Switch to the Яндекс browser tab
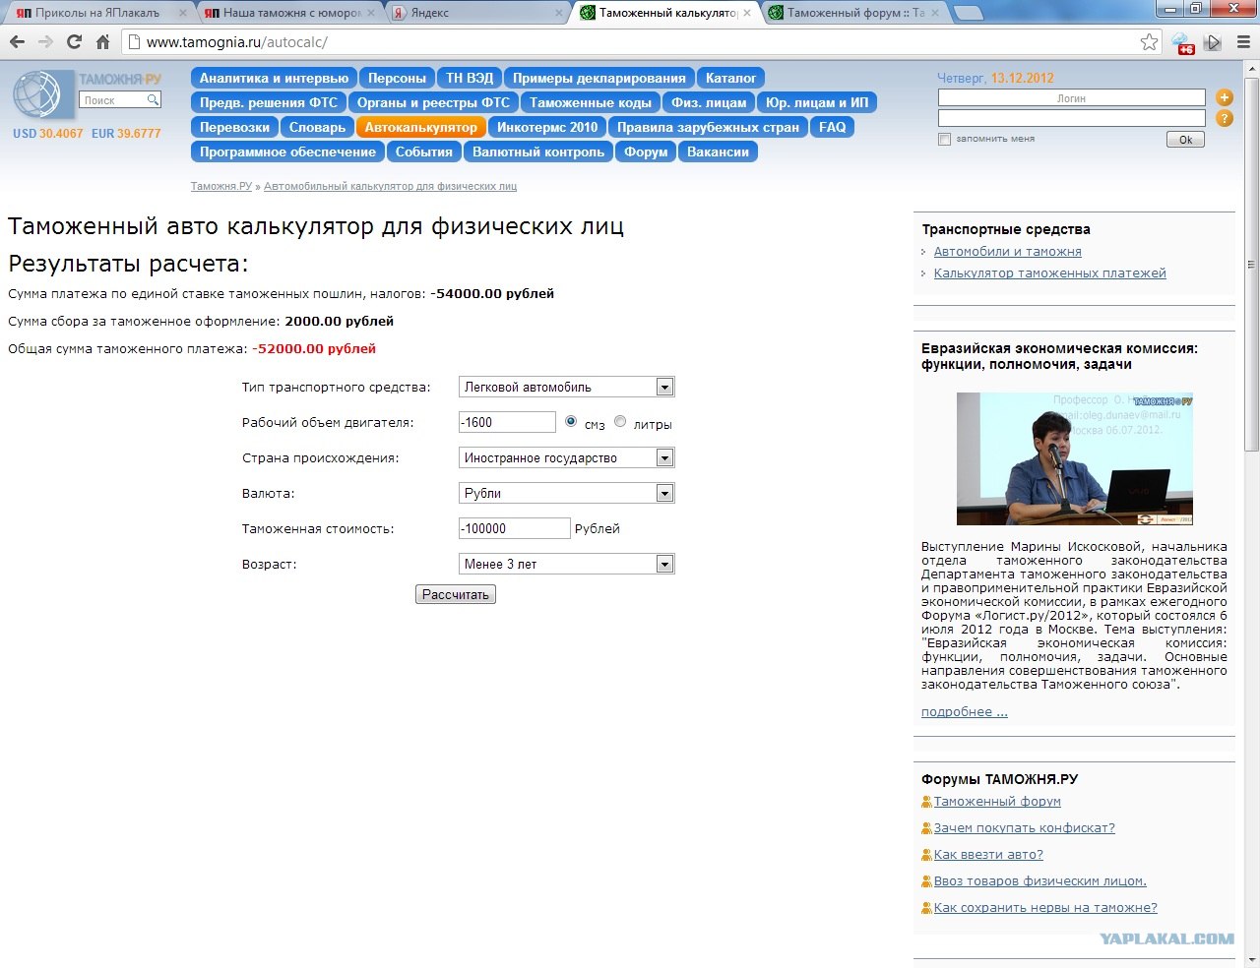Viewport: 1260px width, 968px height. [472, 13]
